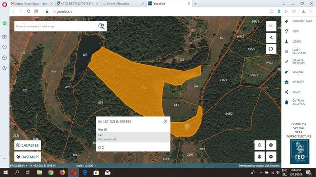This screenshot has width=316, height=177.
Task: Open LOGIN in the side panel
Action: (293, 41)
